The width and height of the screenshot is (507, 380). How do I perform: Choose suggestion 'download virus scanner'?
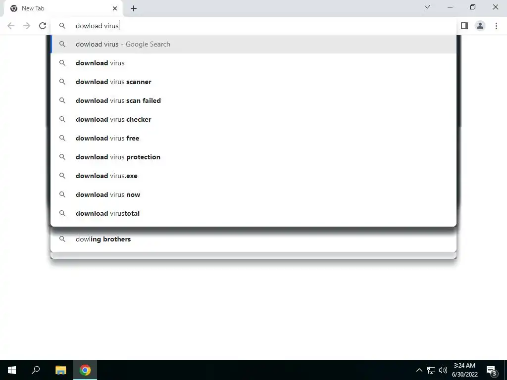(x=253, y=82)
